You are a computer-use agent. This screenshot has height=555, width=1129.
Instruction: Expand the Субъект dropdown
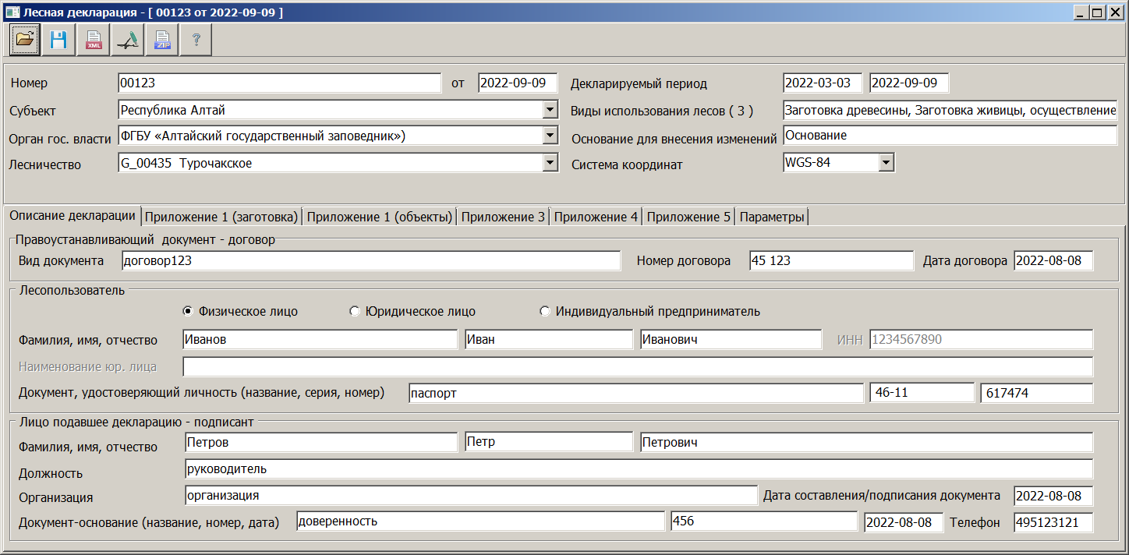(x=550, y=110)
